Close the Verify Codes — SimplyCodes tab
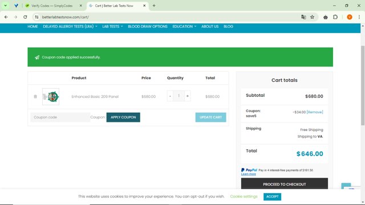The image size is (365, 205). point(81,6)
